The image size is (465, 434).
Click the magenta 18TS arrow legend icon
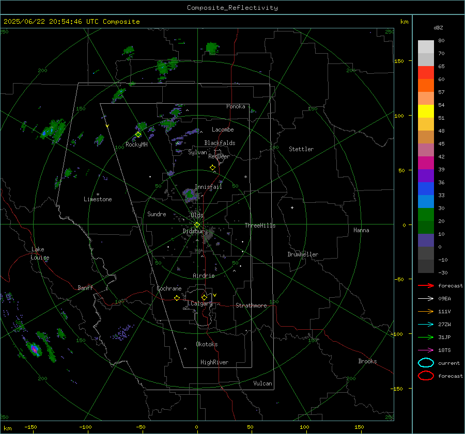pos(426,350)
